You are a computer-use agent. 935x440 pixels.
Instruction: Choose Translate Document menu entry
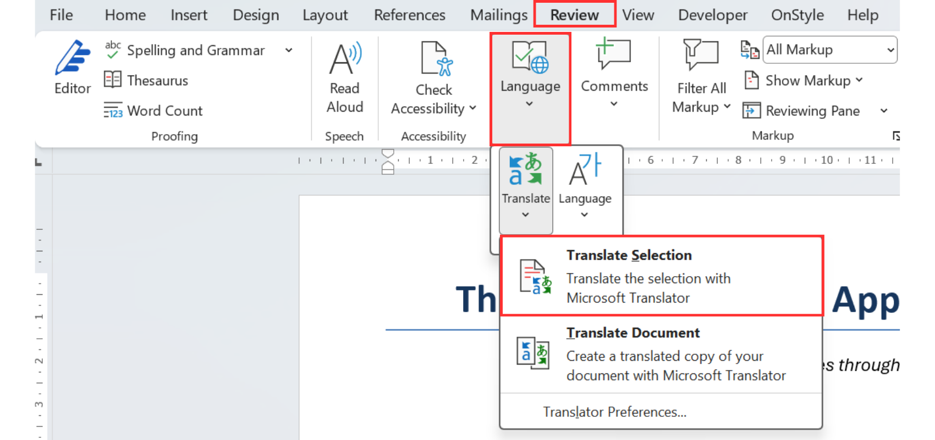pyautogui.click(x=662, y=354)
